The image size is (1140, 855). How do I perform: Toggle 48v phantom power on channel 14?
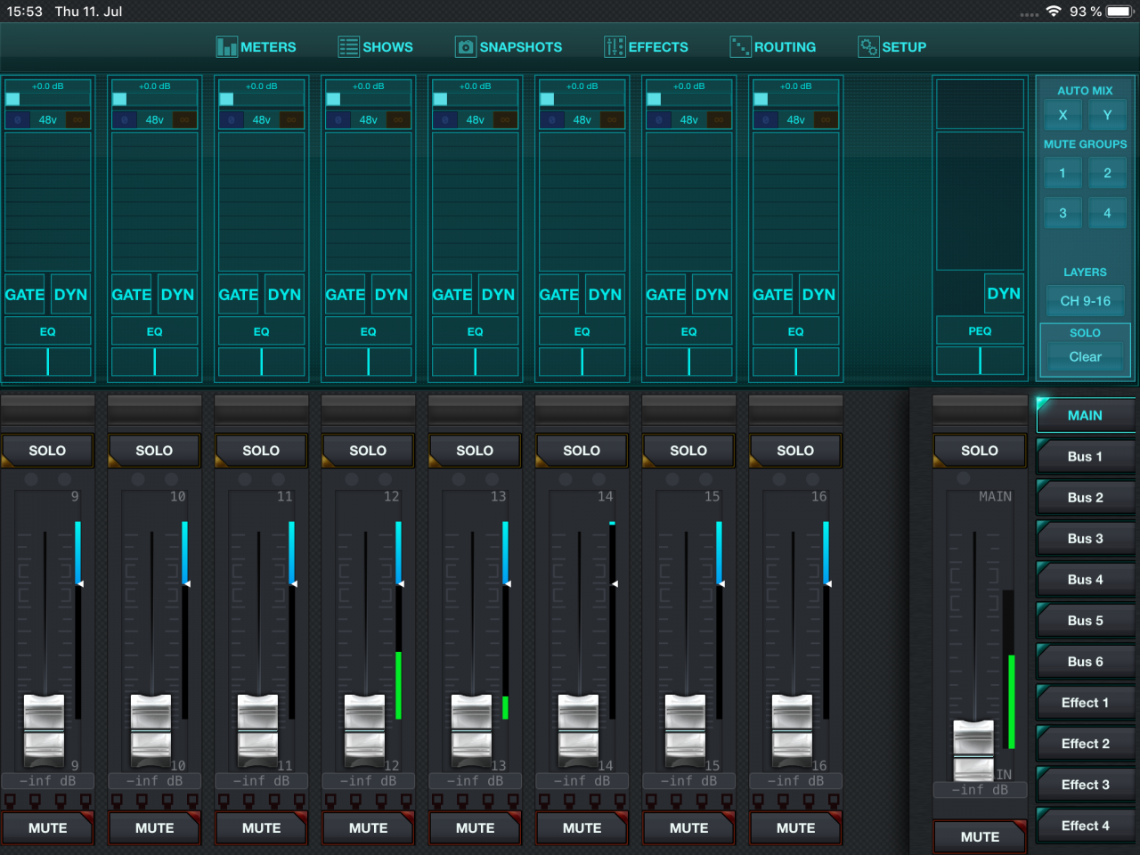[x=582, y=119]
